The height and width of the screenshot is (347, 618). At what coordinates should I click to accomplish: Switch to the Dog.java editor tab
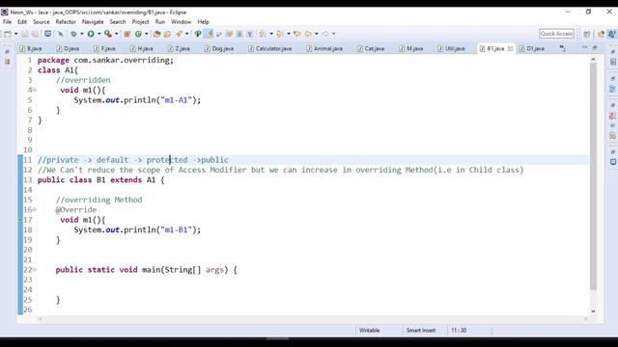pyautogui.click(x=219, y=49)
